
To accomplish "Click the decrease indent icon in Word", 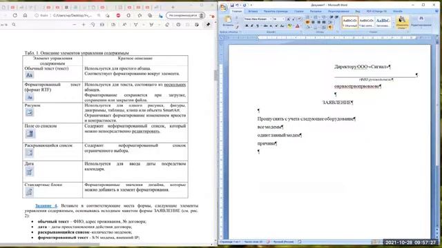I will [x=331, y=17].
